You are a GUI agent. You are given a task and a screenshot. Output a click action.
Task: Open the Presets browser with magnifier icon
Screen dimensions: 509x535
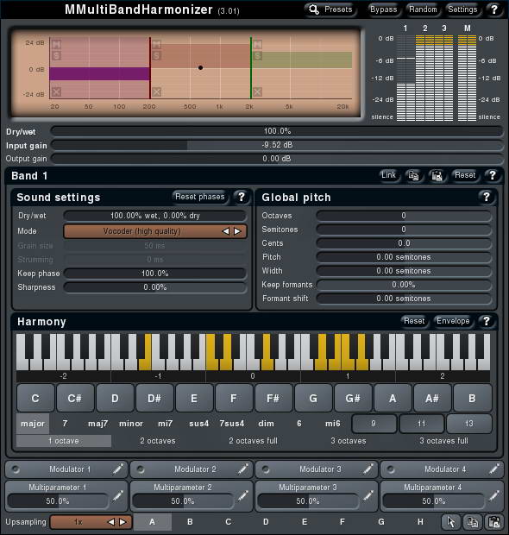[x=330, y=9]
